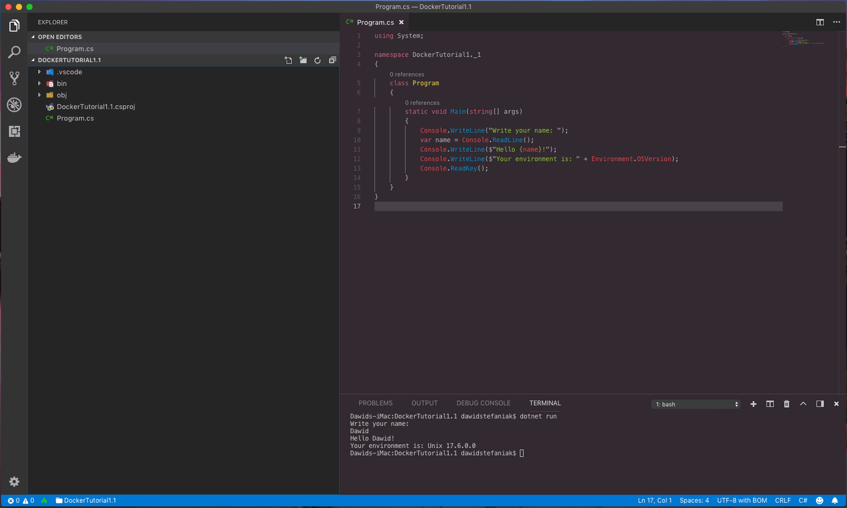Click the Ln 17, Col 1 indicator
This screenshot has height=508, width=847.
click(x=655, y=500)
